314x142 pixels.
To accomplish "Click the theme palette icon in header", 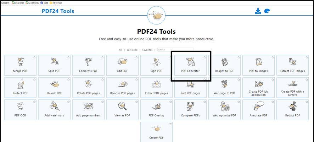I will pos(267,11).
